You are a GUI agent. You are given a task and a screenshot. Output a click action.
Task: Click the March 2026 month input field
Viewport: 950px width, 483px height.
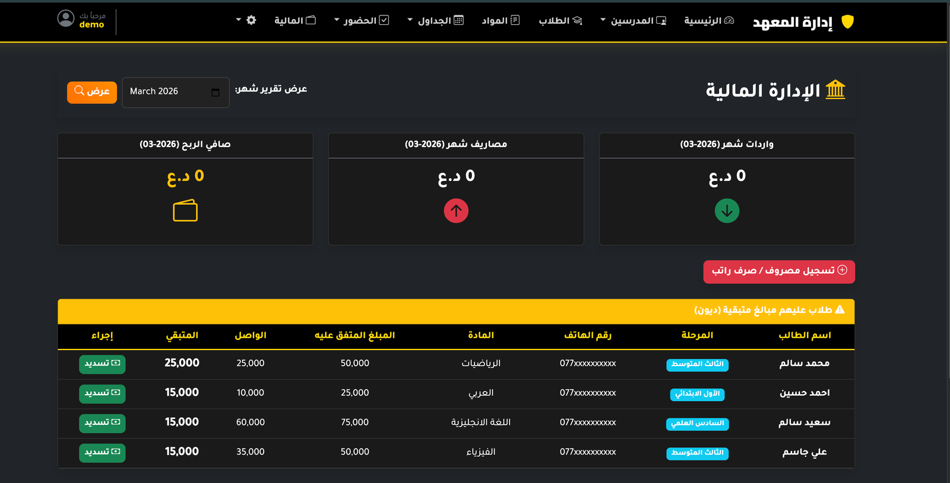166,92
